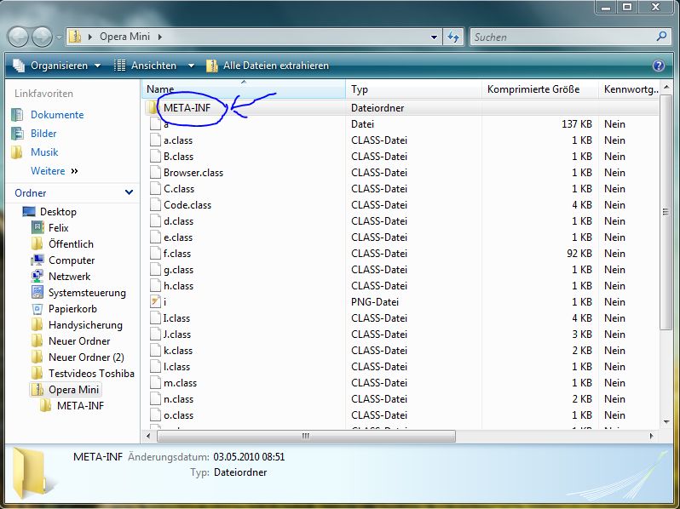680x509 pixels.
Task: Select Felix in the folder tree
Action: click(x=59, y=228)
